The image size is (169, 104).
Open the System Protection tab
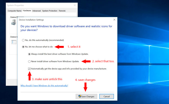pos(50,11)
